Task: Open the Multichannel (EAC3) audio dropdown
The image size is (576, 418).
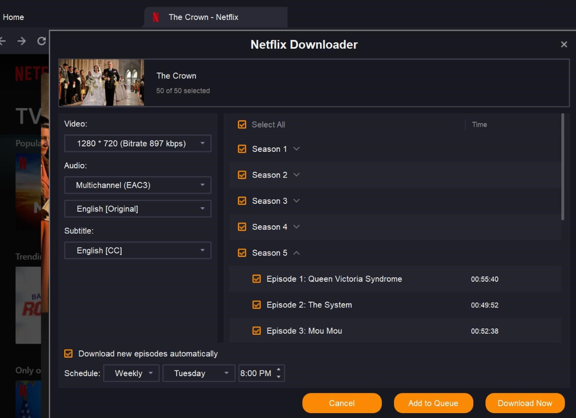Action: coord(138,185)
